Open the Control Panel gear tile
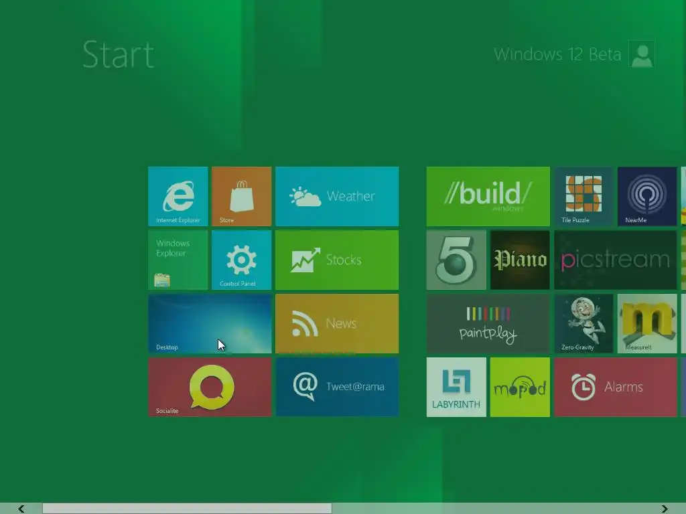 coord(241,260)
